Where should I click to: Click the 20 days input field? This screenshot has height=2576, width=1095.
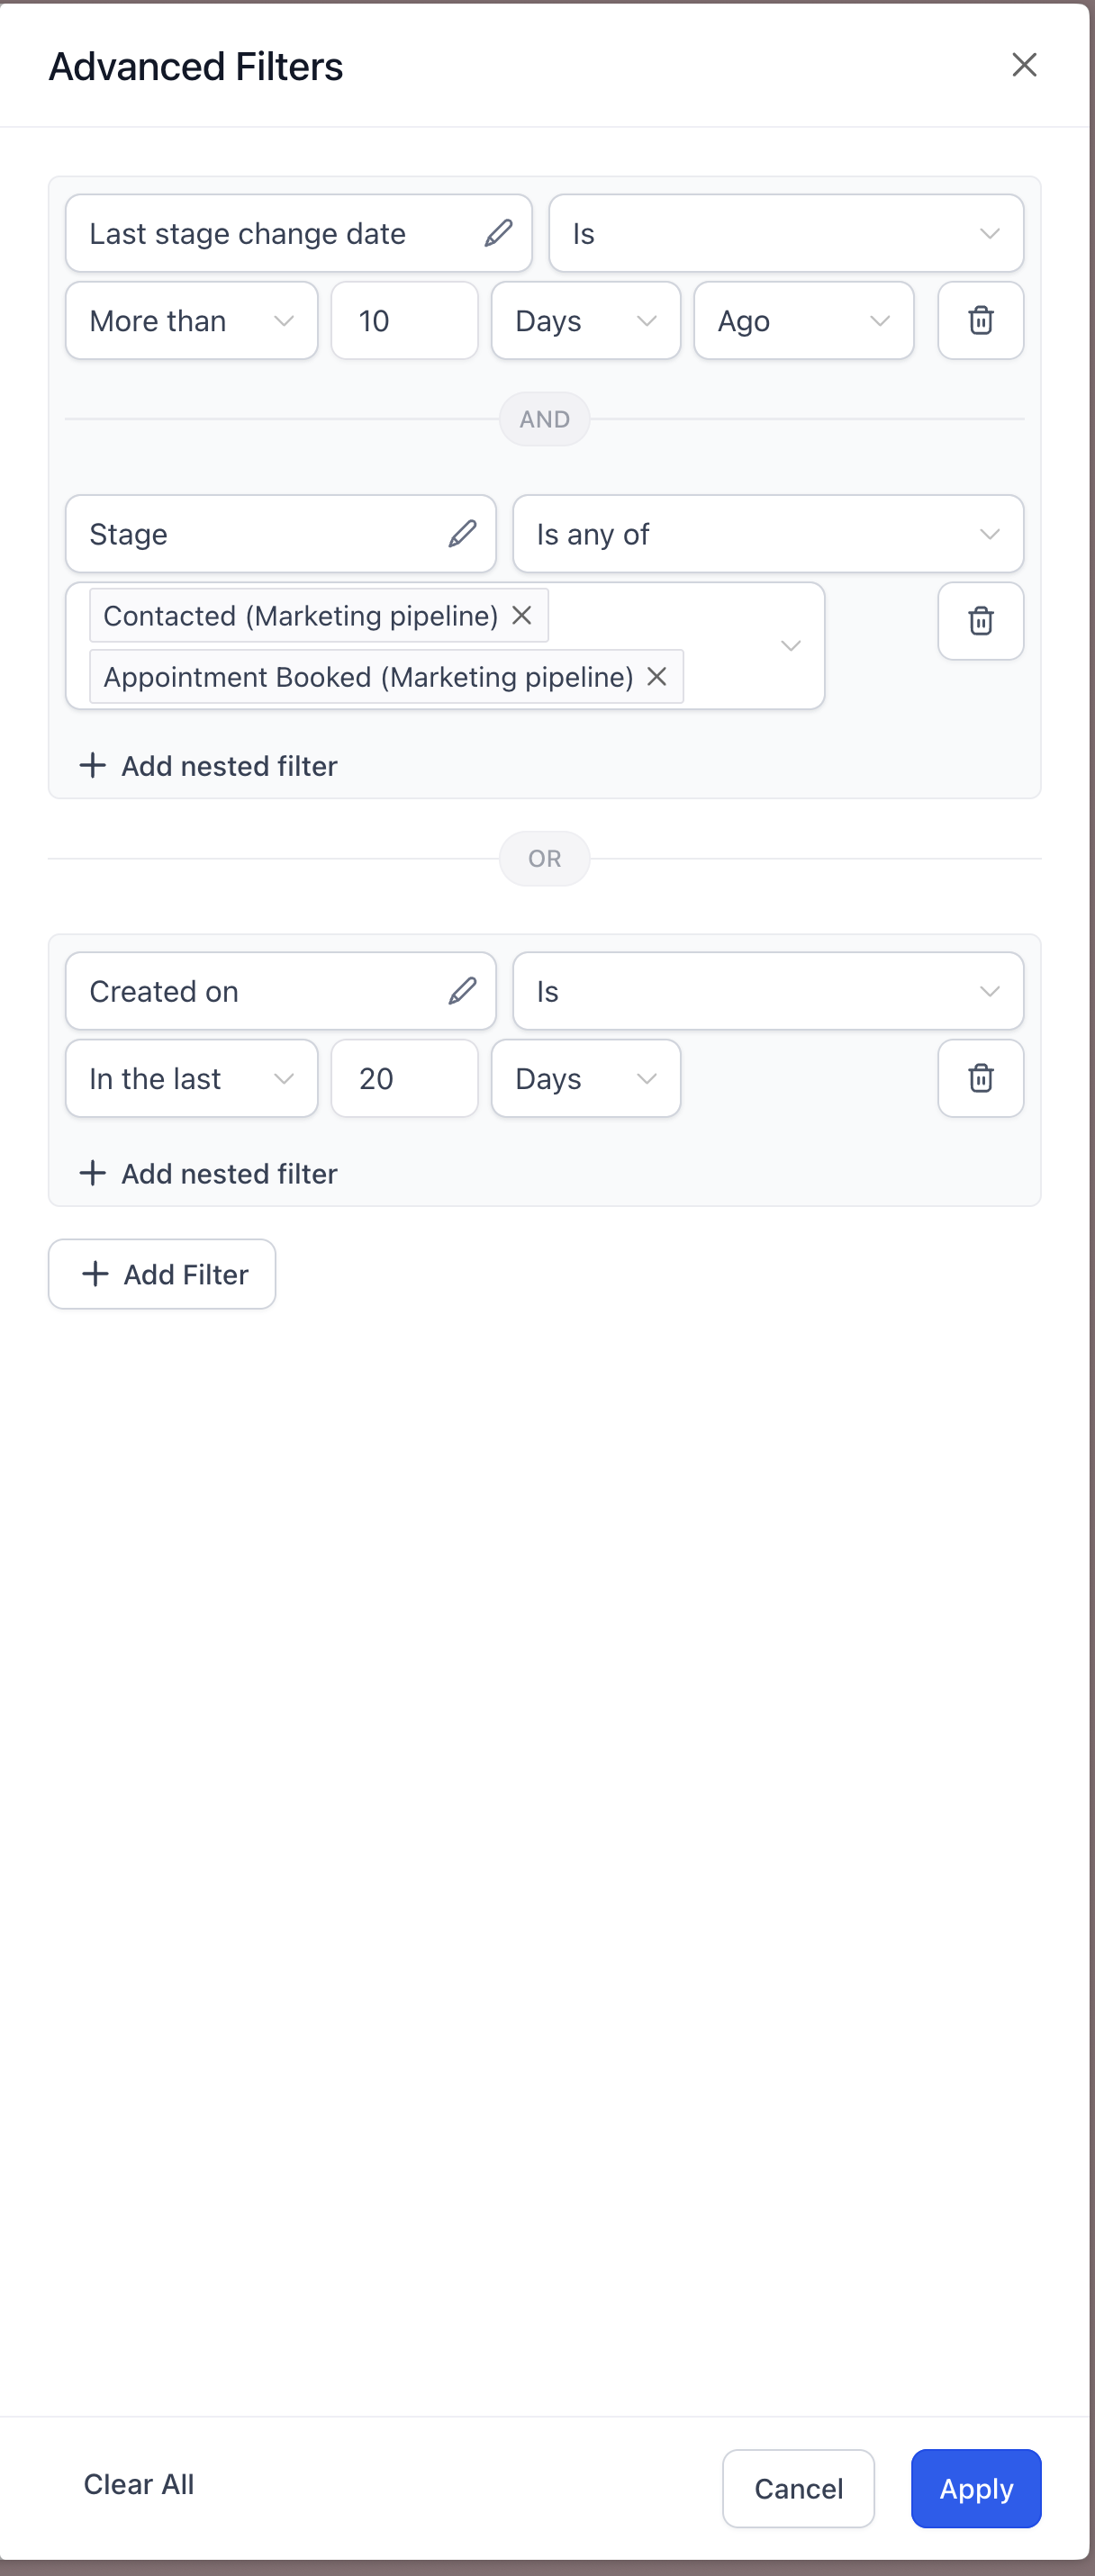click(404, 1078)
